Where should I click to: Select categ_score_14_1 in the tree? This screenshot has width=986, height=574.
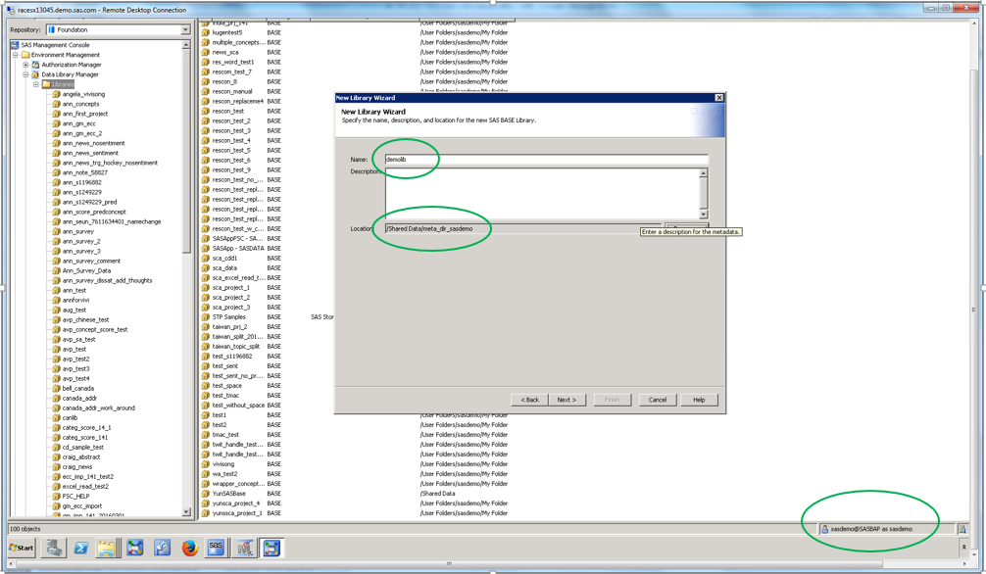click(x=86, y=427)
